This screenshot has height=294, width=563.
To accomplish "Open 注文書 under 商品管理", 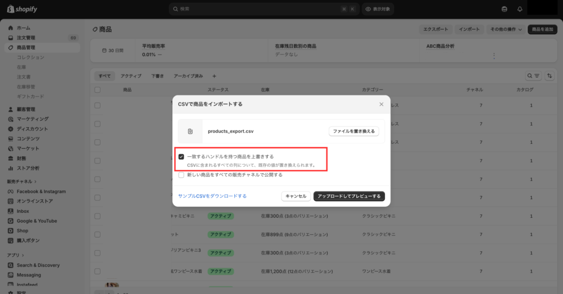I will [24, 77].
